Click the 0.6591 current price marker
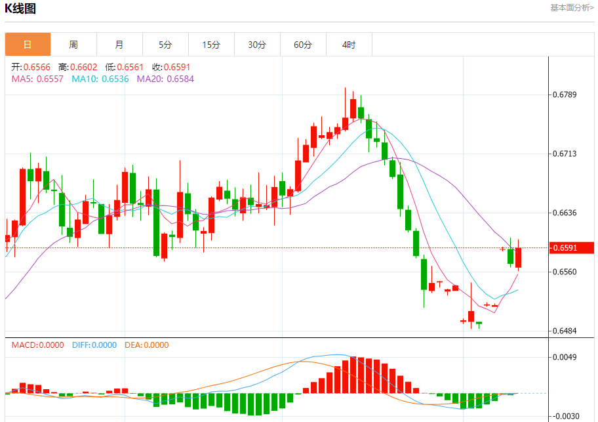Screen dimensions: 598x422 click(x=572, y=247)
